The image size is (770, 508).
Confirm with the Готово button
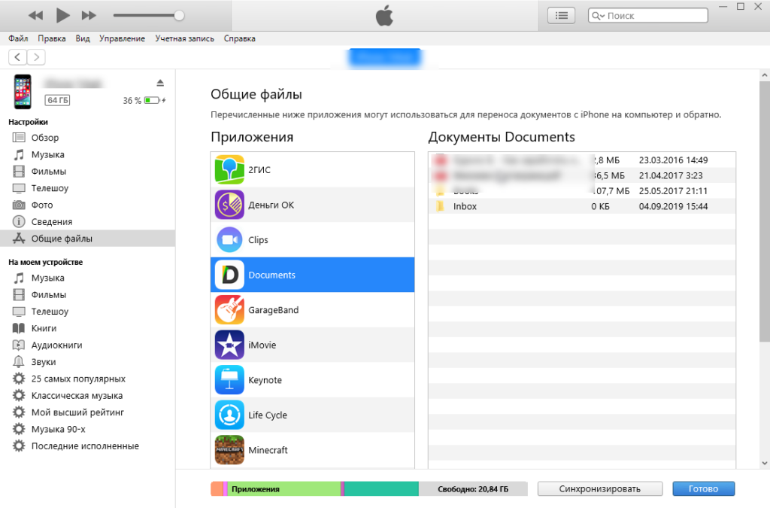(x=702, y=488)
